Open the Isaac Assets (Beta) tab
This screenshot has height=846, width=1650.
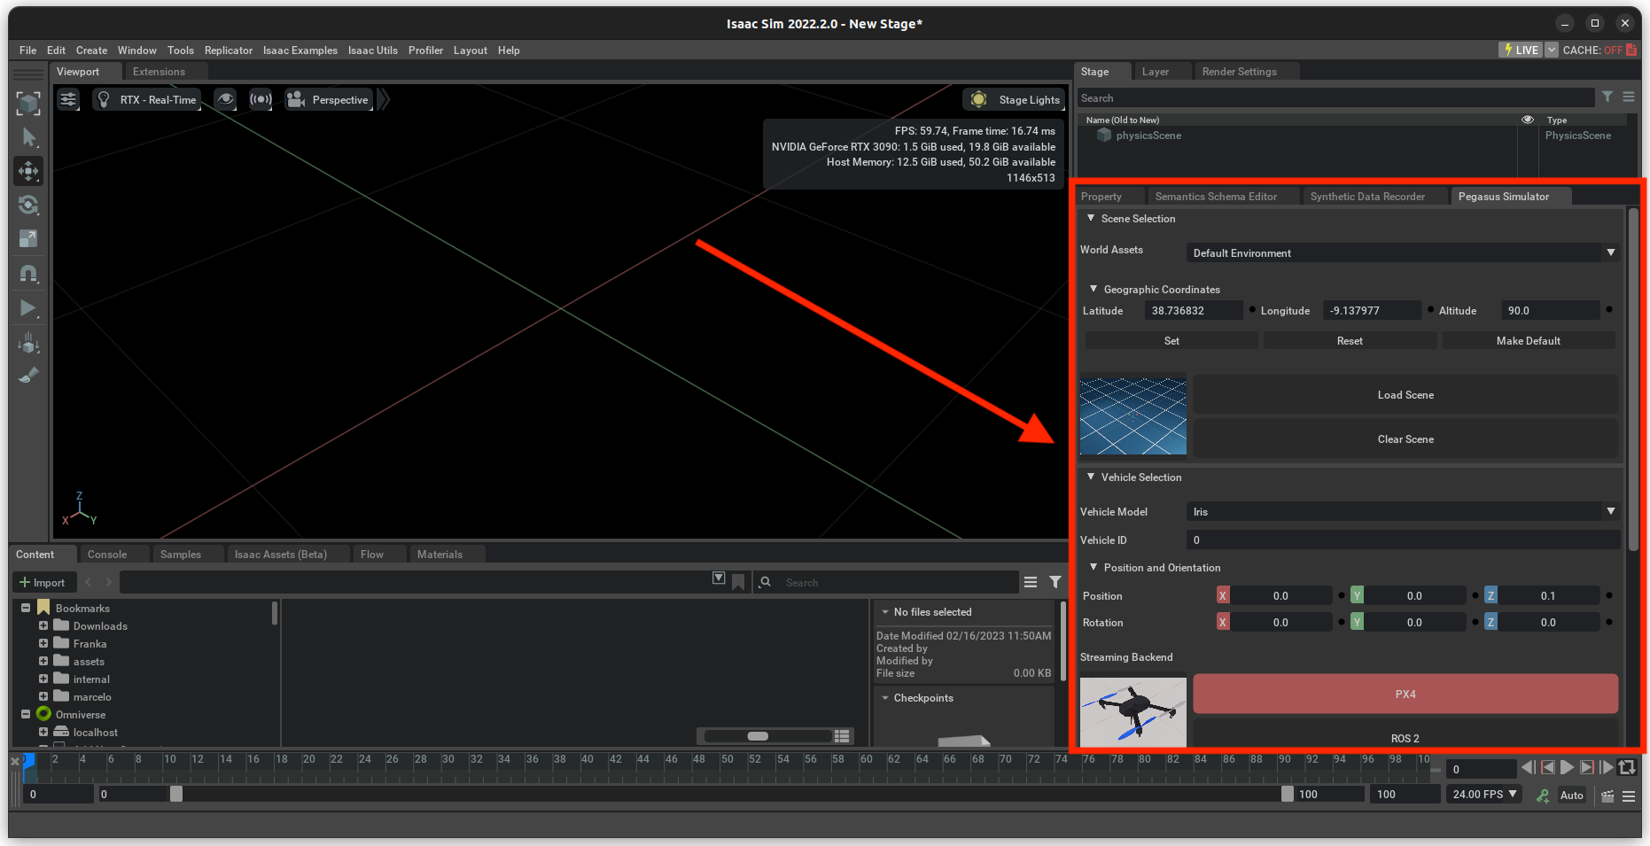281,555
